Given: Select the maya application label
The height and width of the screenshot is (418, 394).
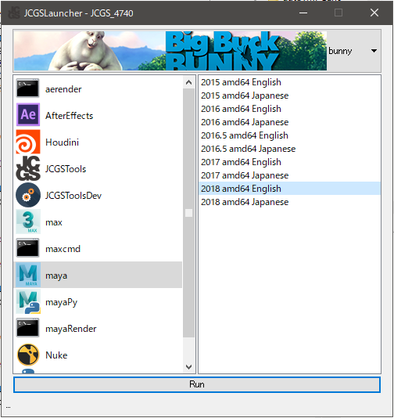Looking at the screenshot, I should coord(56,276).
